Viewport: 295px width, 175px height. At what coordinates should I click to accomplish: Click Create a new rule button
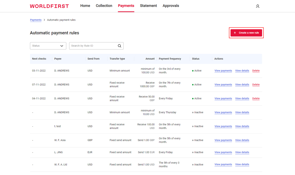click(246, 33)
